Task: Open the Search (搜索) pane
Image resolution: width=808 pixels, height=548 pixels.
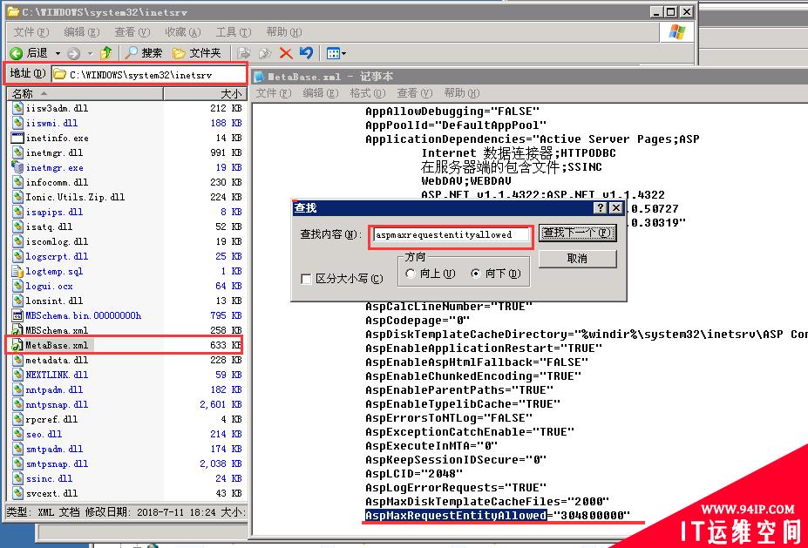Action: coord(144,52)
